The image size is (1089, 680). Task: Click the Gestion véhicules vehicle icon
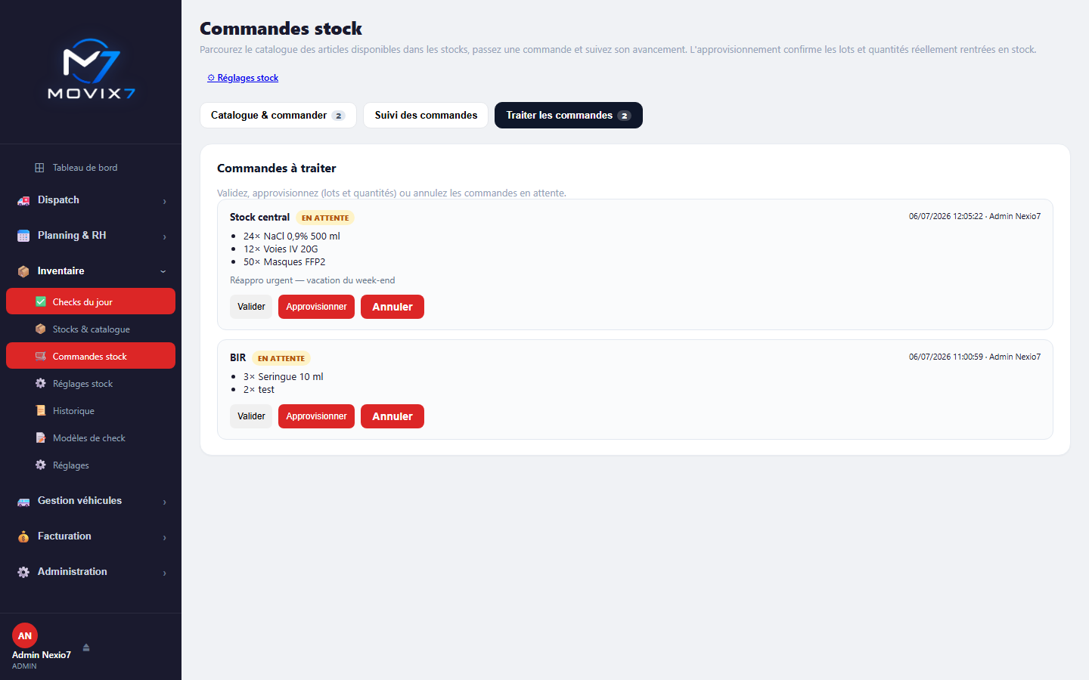[23, 501]
